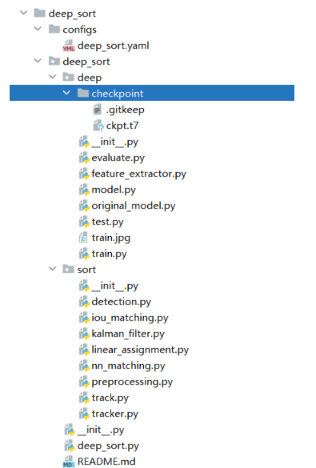Click the Python icon of model.py

(84, 190)
